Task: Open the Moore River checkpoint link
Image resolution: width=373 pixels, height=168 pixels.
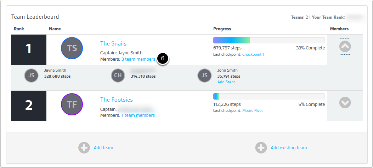Action: click(x=253, y=110)
